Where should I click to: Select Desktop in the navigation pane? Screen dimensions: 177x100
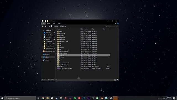[x=48, y=33]
